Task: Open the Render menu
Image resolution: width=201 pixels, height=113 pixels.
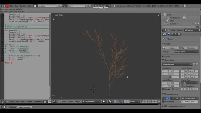Action: pos(23,6)
